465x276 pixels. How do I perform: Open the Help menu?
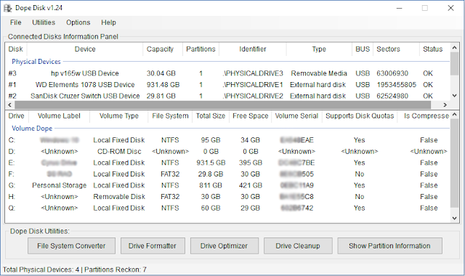[108, 23]
